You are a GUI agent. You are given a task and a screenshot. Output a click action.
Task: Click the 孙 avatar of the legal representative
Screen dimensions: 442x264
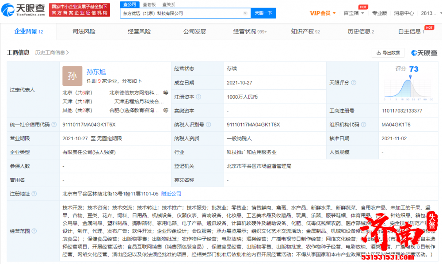pyautogui.click(x=72, y=76)
